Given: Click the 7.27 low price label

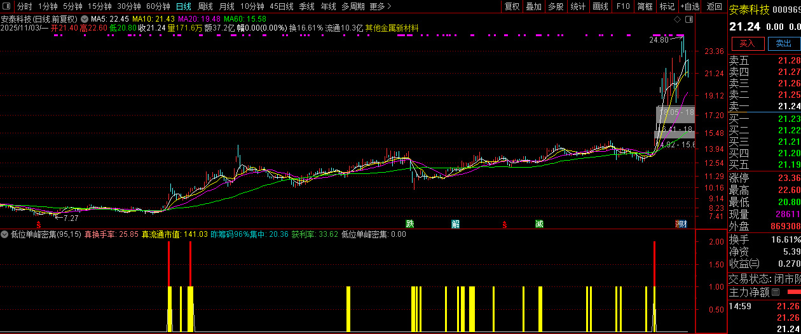Looking at the screenshot, I should 71,218.
